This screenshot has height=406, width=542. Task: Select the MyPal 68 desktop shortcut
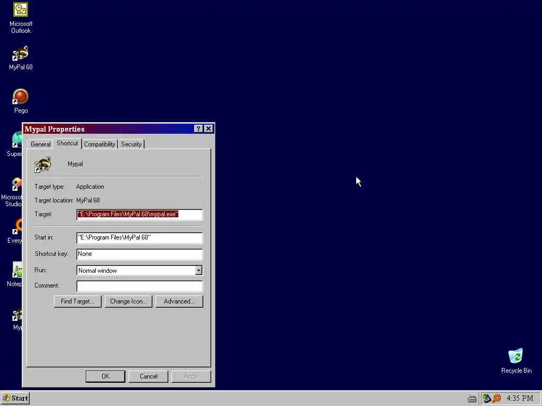21,58
